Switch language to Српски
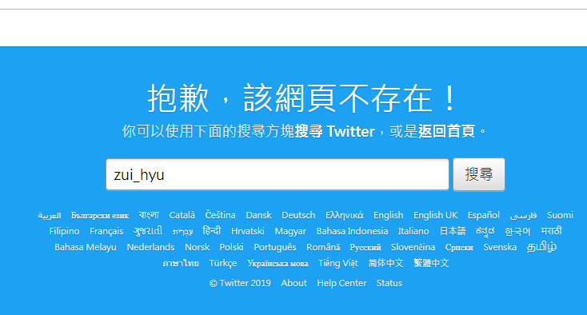This screenshot has height=315, width=587. pyautogui.click(x=459, y=247)
